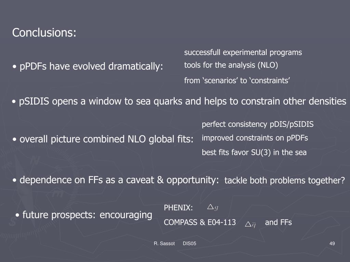Image resolution: width=350 pixels, height=262 pixels.
Task: Select the PHENIX: label
Action: coord(178,208)
